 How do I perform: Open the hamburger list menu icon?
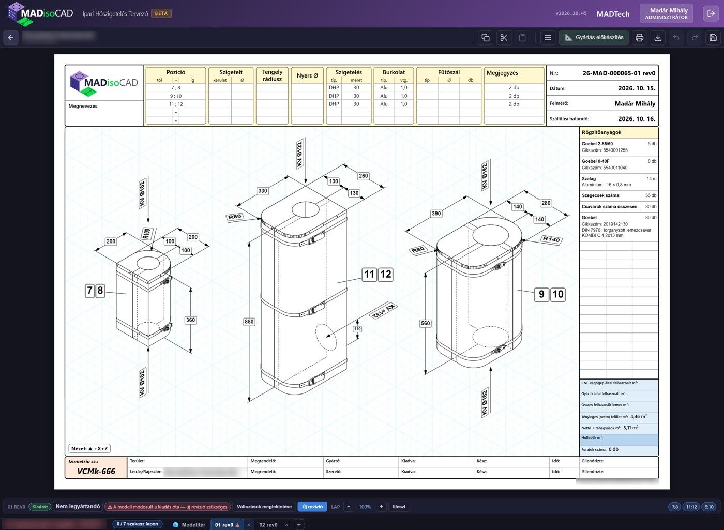pyautogui.click(x=548, y=37)
